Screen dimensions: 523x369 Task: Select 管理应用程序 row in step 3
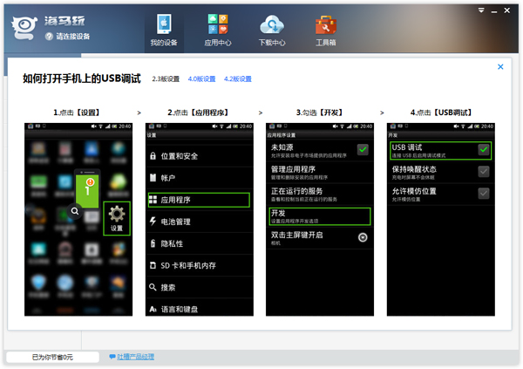coord(320,173)
